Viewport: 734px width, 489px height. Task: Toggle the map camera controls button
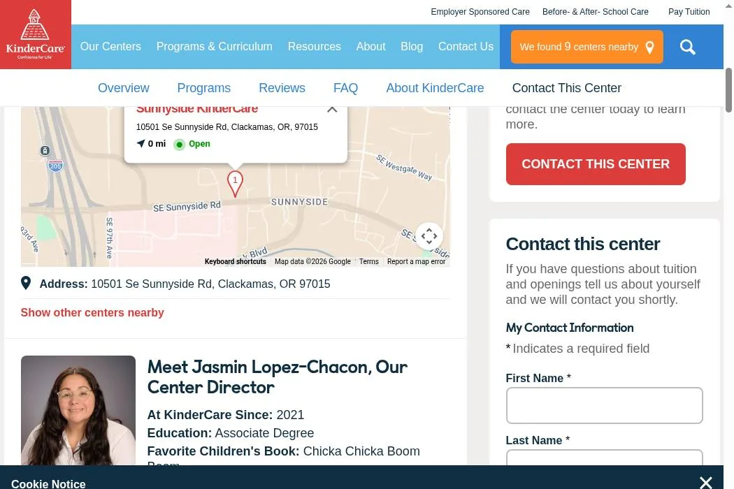(x=429, y=236)
